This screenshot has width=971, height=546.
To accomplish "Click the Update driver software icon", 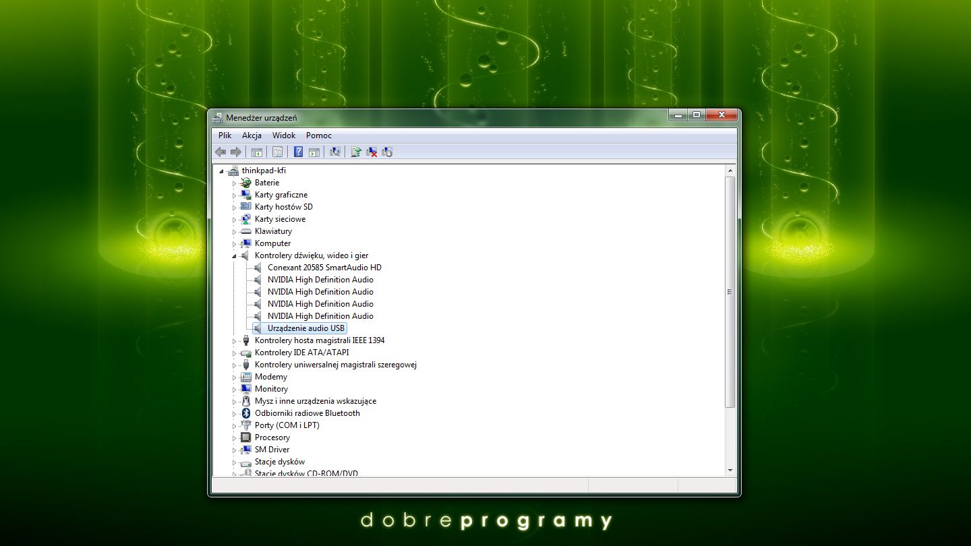I will [x=356, y=152].
